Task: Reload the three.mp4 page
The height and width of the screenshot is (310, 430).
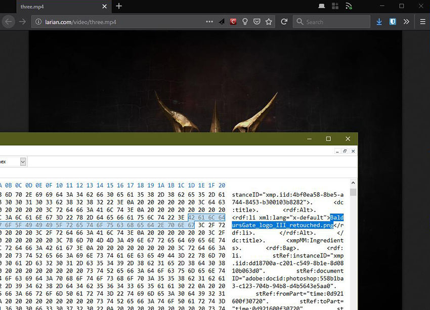Action: [x=284, y=21]
